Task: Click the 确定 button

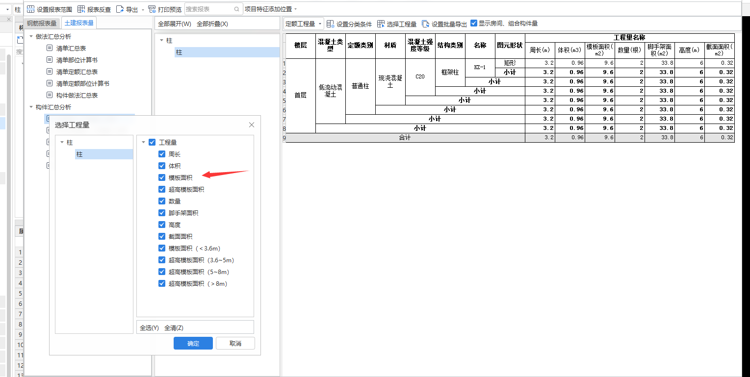Action: coord(193,343)
